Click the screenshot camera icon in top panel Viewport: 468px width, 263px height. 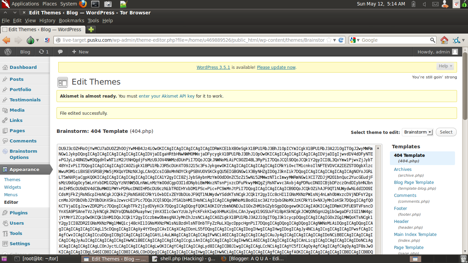click(x=108, y=4)
